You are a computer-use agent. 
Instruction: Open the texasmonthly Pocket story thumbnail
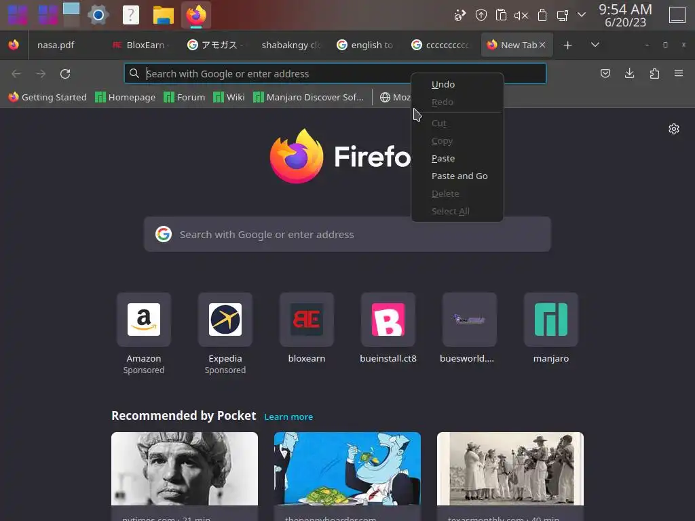point(510,469)
